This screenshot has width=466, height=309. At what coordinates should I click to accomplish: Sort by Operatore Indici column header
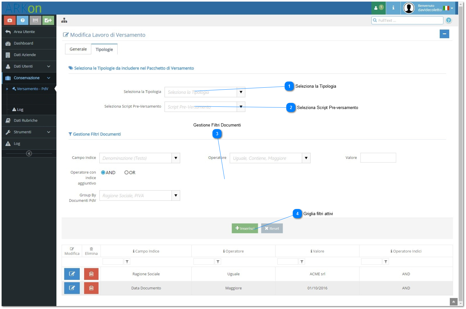click(x=406, y=251)
